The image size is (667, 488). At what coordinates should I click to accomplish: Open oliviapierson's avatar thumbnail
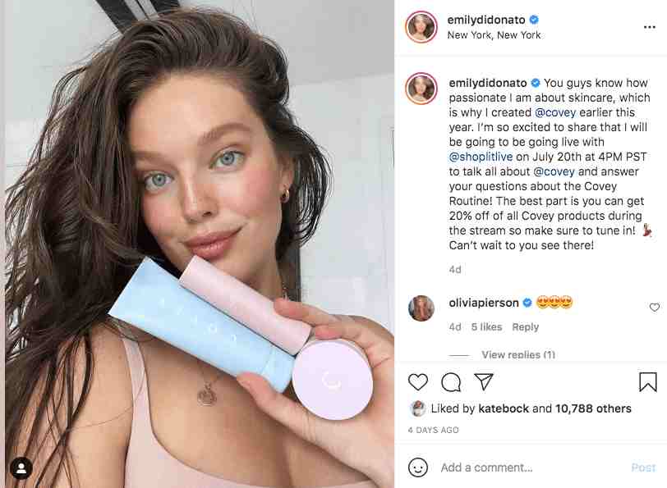[421, 308]
